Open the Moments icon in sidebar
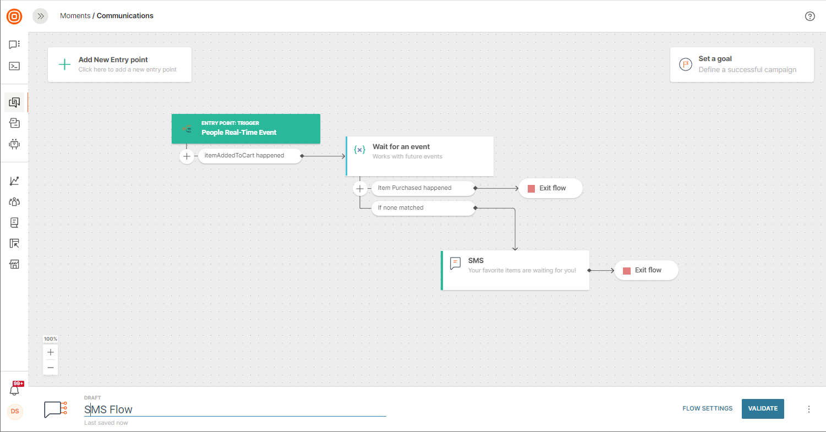The width and height of the screenshot is (826, 432). (14, 102)
